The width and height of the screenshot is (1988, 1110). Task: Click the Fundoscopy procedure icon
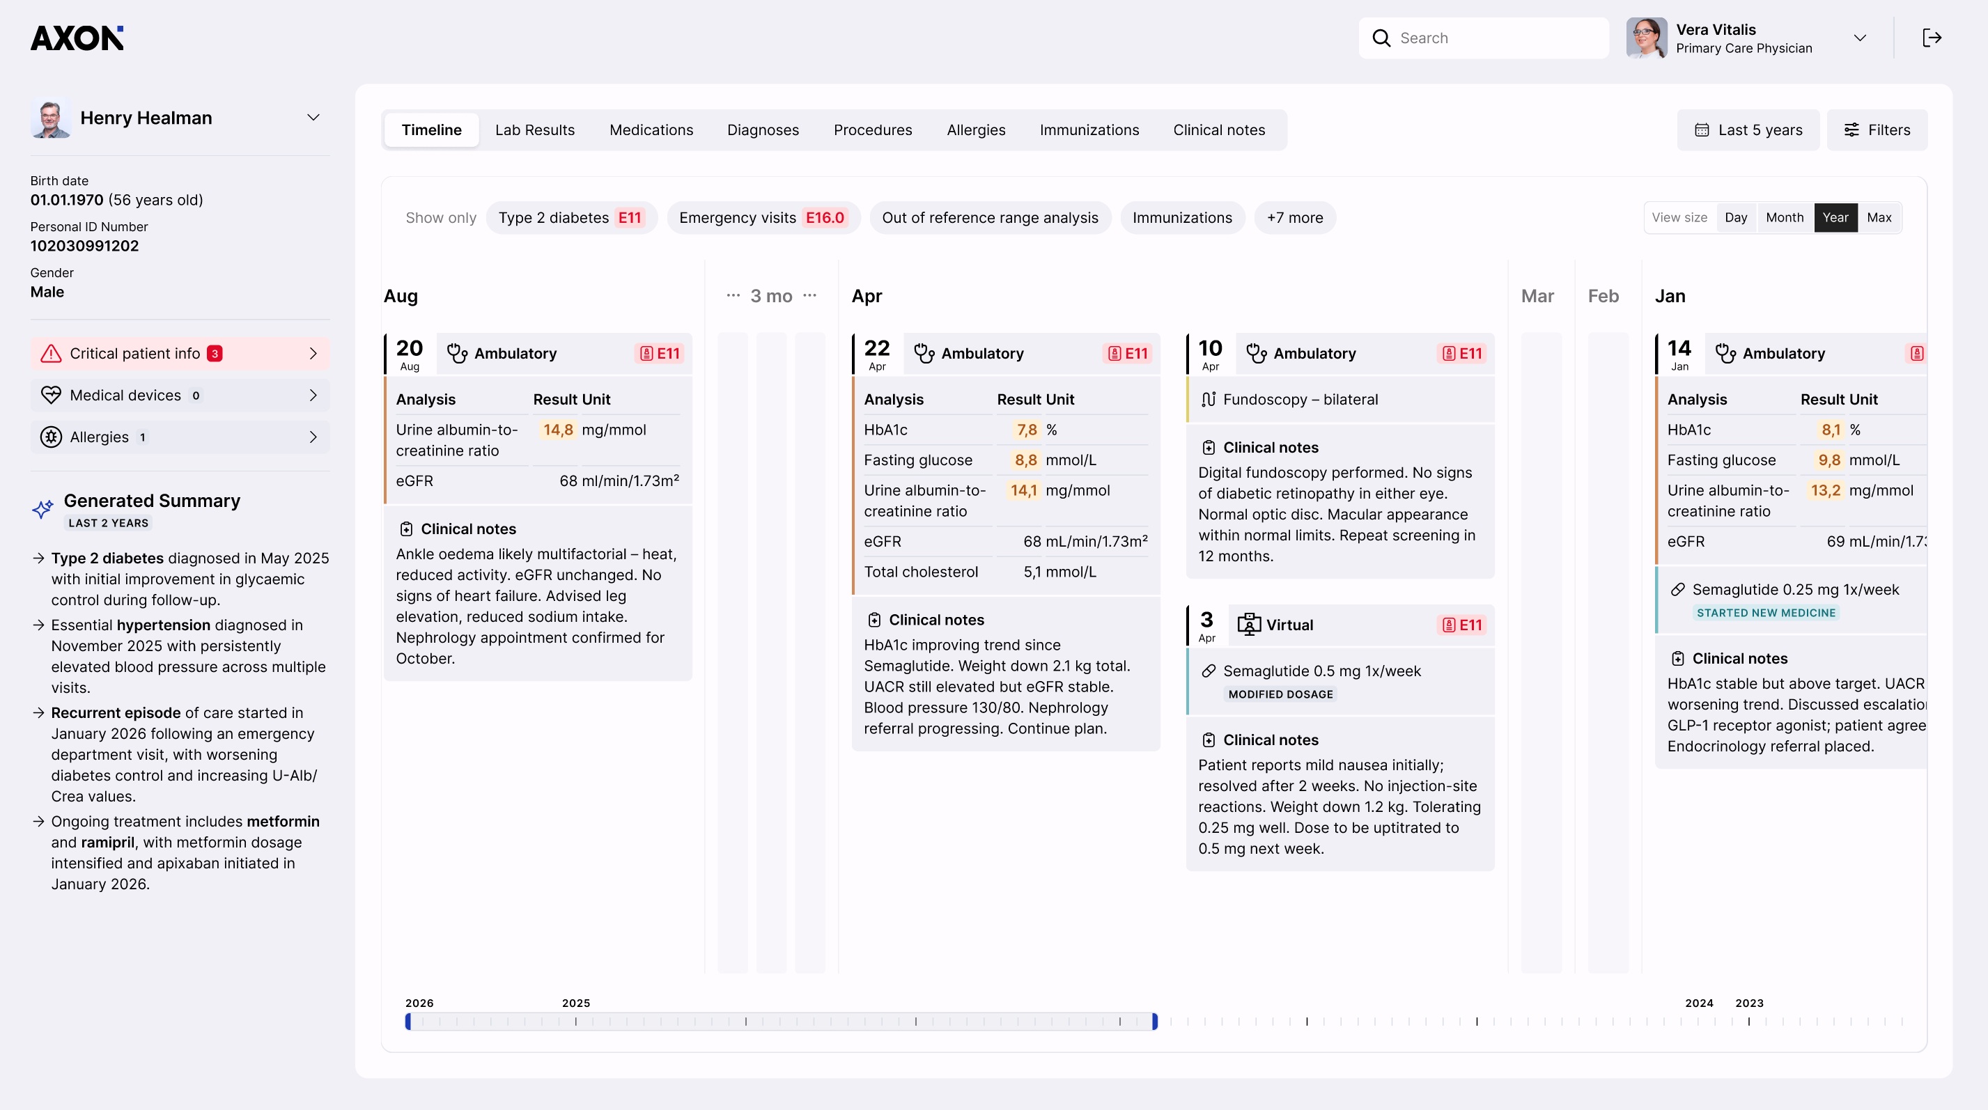tap(1209, 400)
